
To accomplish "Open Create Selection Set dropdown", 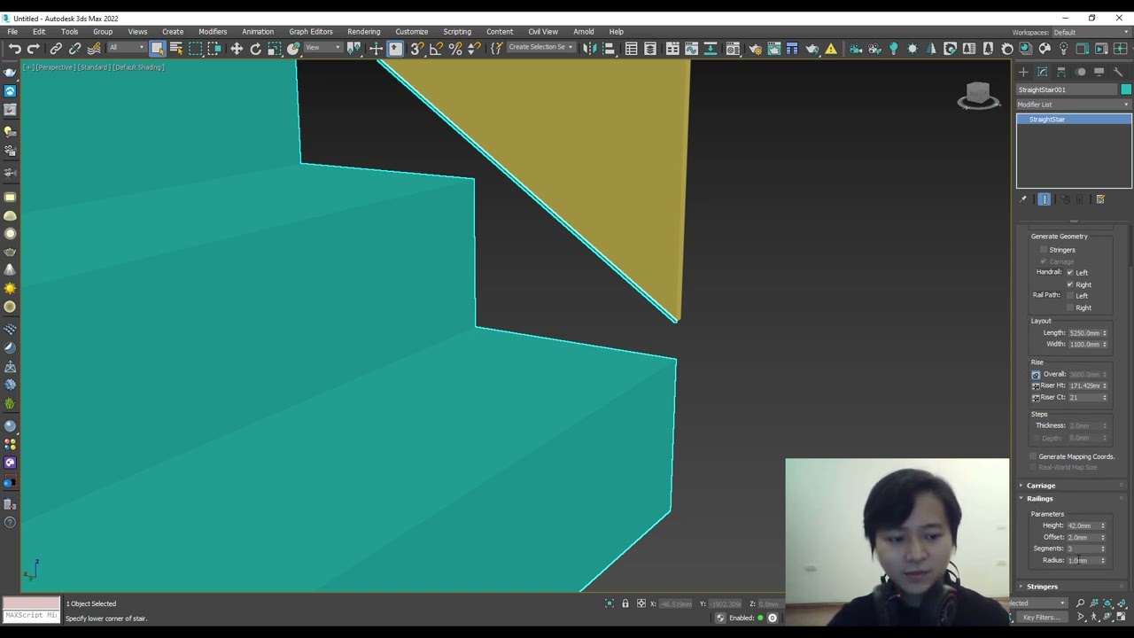I will pos(540,48).
